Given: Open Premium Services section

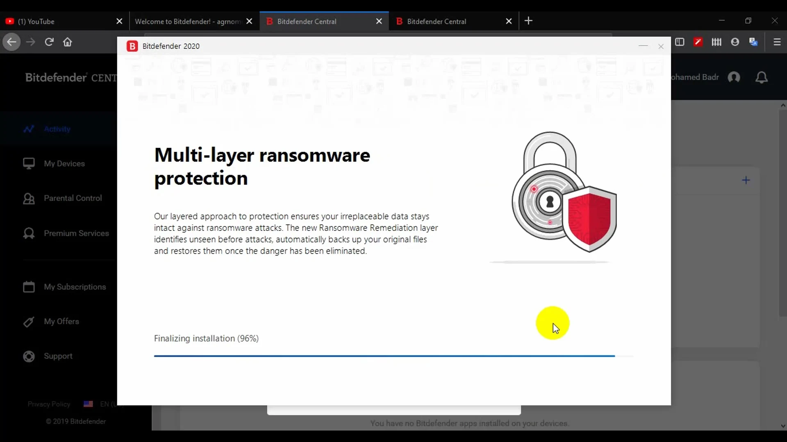Looking at the screenshot, I should pos(76,233).
